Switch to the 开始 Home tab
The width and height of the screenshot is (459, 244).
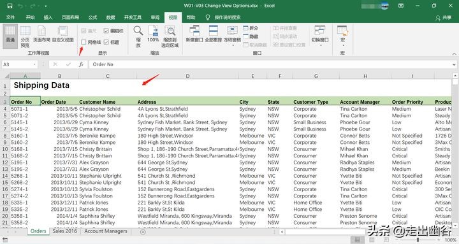[30, 17]
